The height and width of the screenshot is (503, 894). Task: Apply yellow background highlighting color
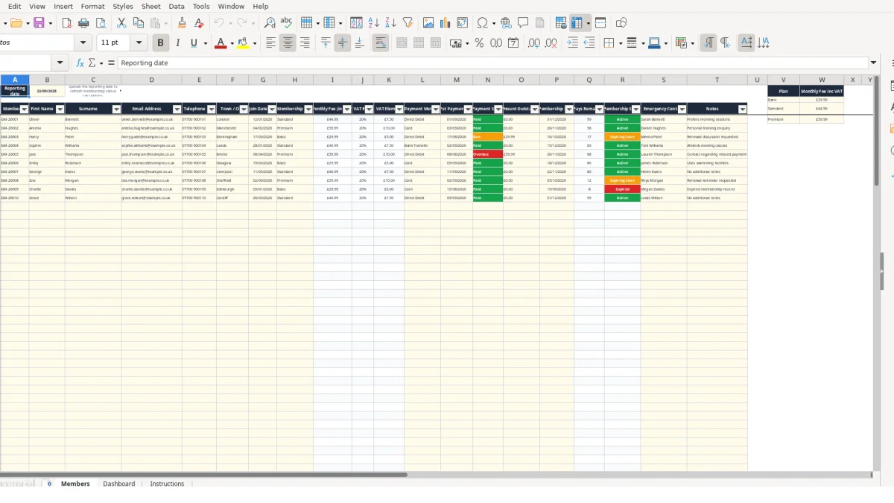(243, 43)
